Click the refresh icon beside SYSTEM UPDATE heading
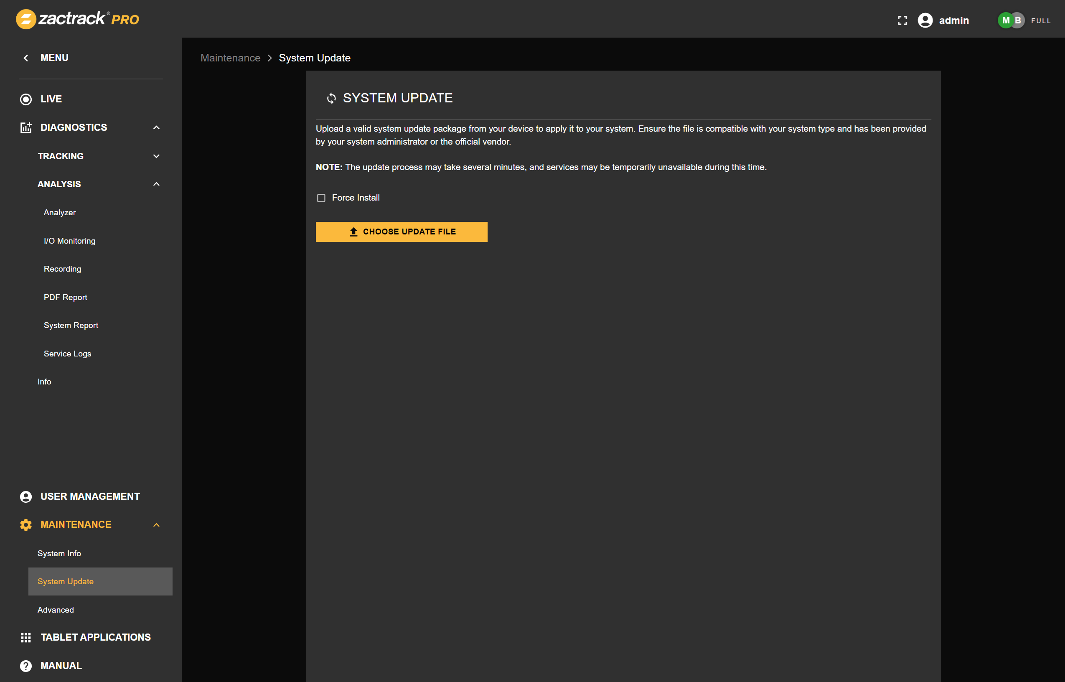 (x=331, y=98)
